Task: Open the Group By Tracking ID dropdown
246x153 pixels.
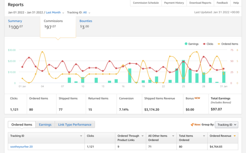Action: coord(226,125)
